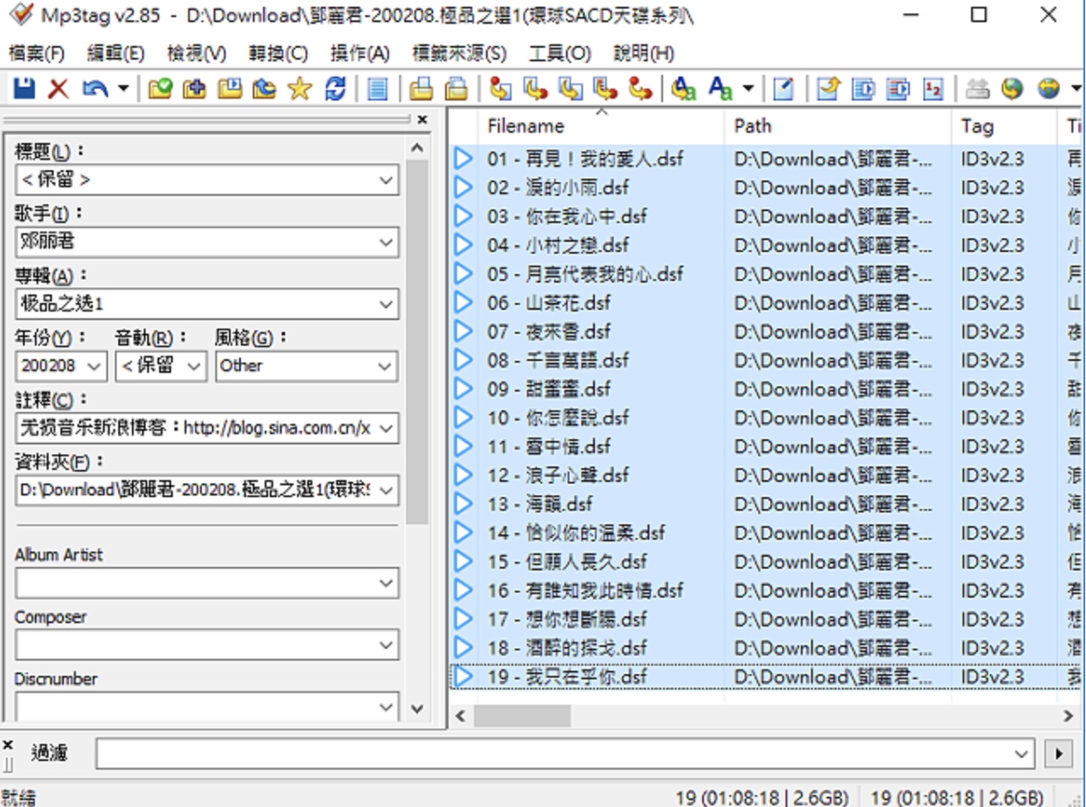Image resolution: width=1086 pixels, height=807 pixels.
Task: Open the 操作(A) menu
Action: click(x=360, y=54)
